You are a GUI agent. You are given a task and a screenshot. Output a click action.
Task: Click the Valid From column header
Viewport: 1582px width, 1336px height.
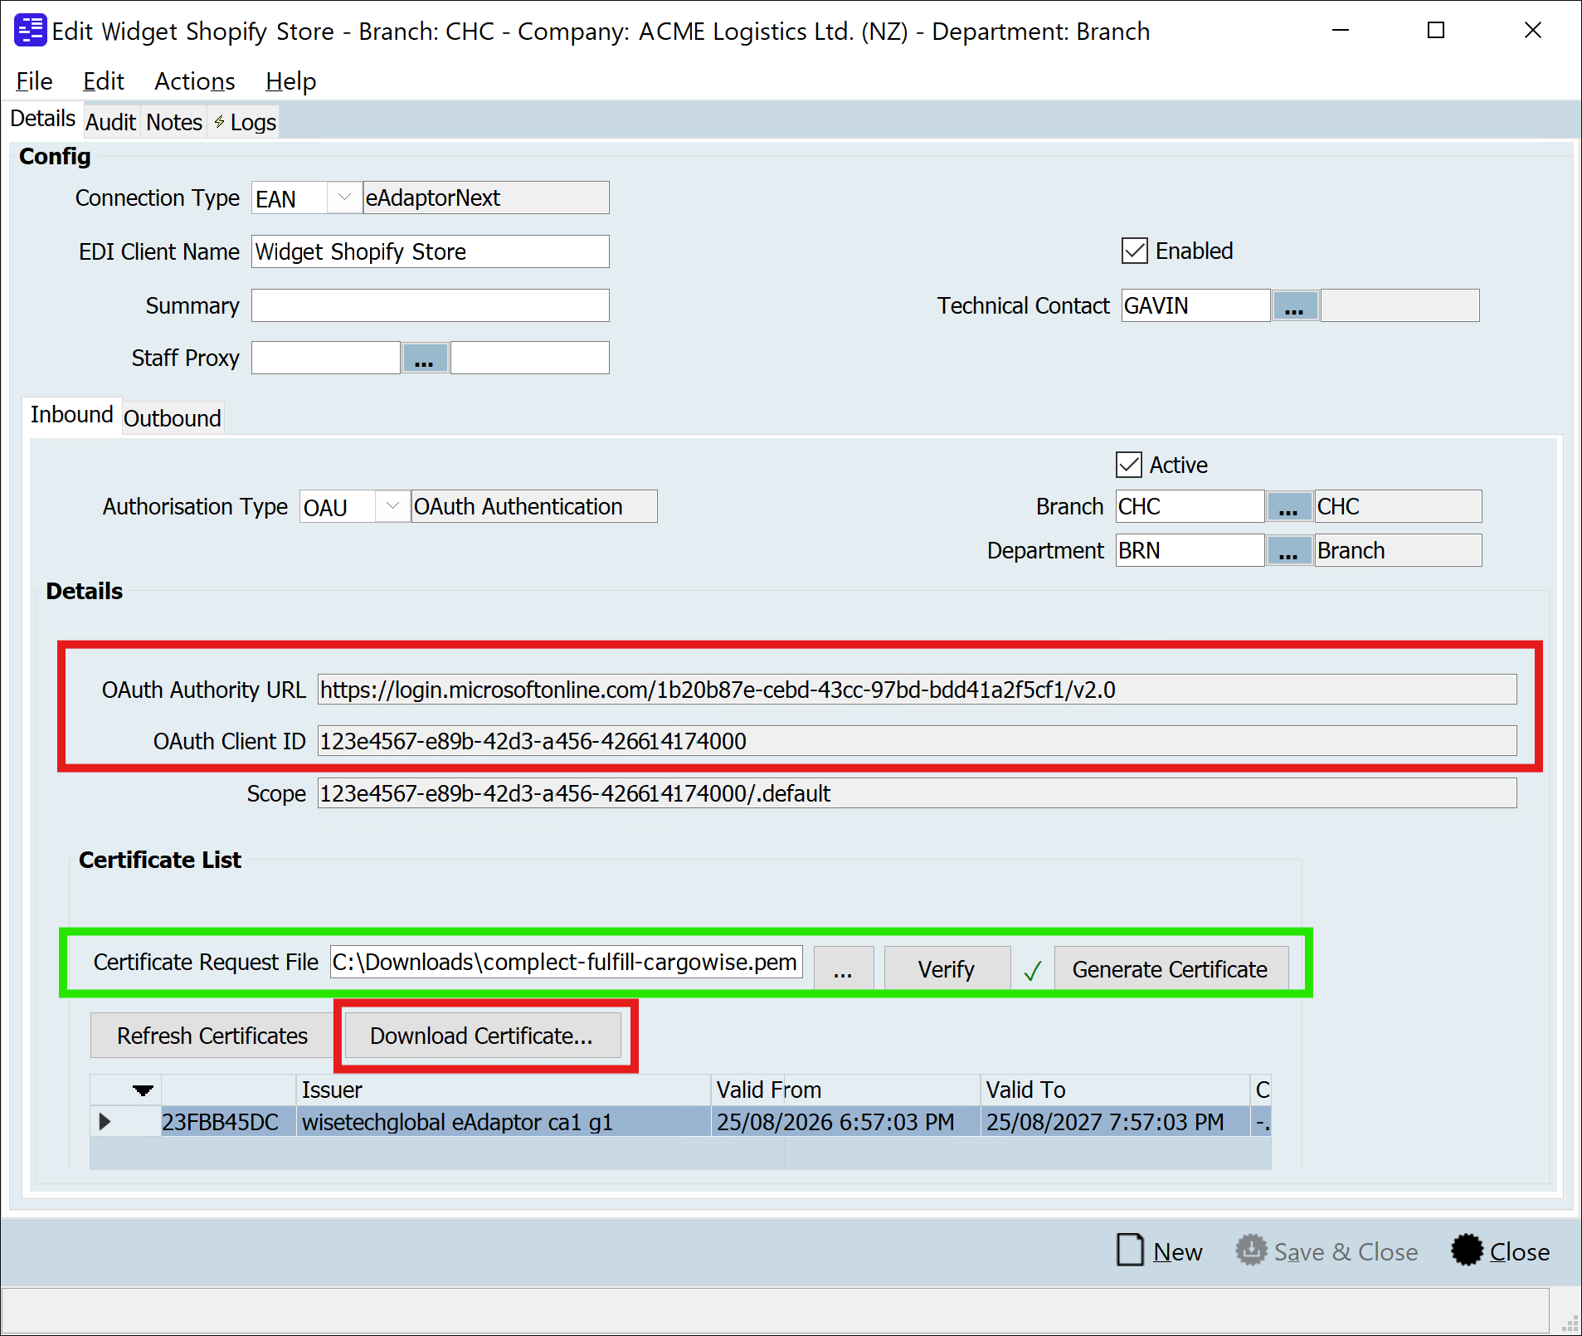[x=845, y=1090]
